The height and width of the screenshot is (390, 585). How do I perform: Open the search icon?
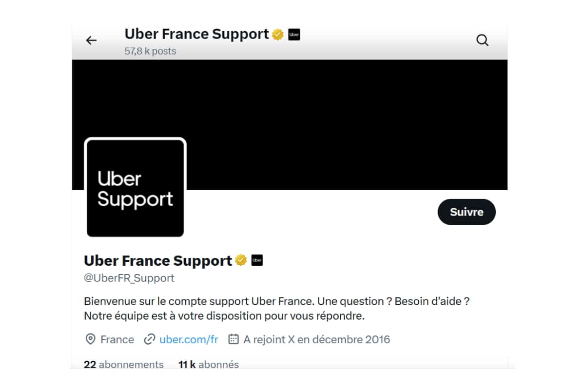482,40
